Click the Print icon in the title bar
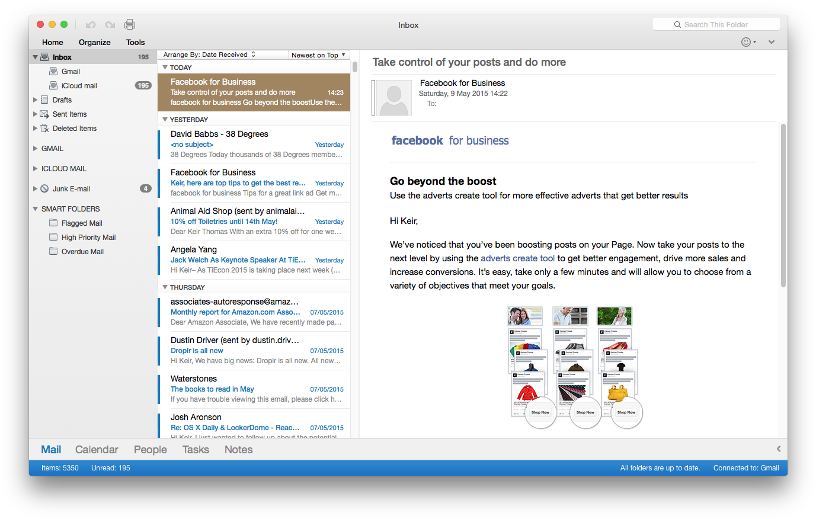The height and width of the screenshot is (519, 816). (x=130, y=24)
